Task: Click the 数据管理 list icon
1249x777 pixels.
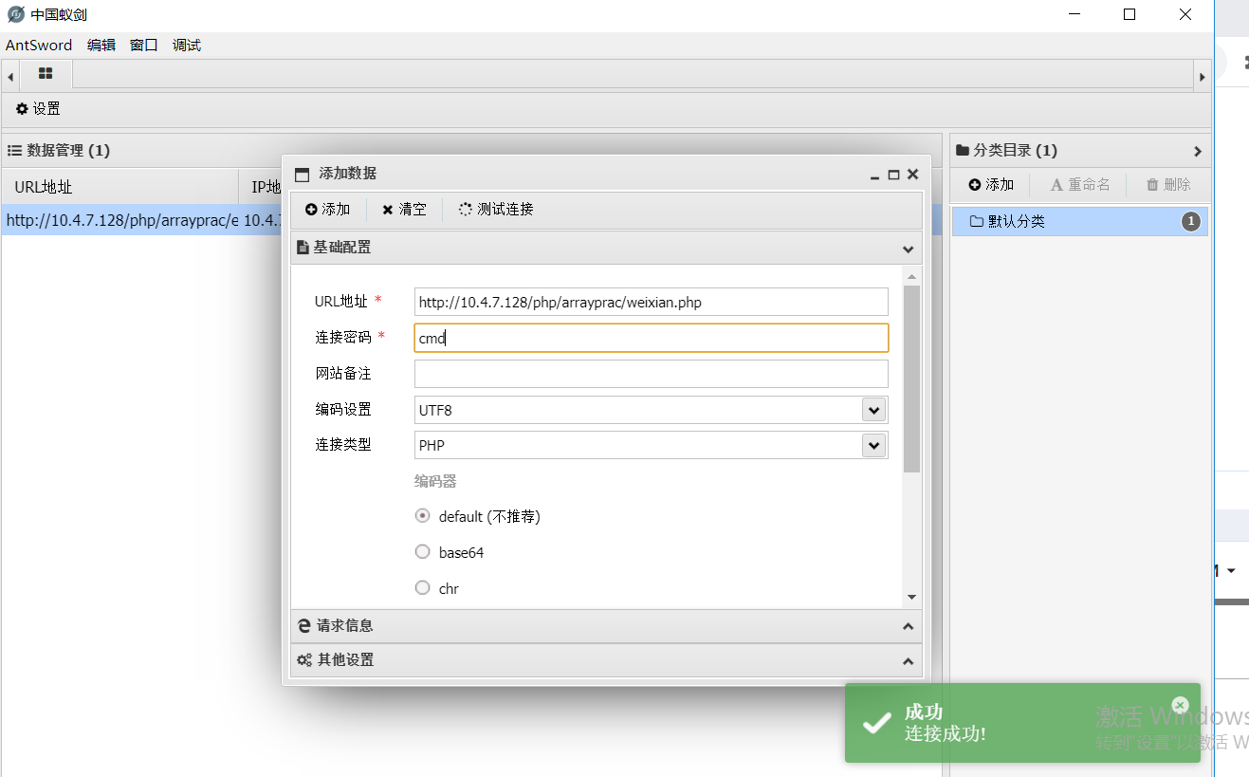Action: pyautogui.click(x=14, y=150)
